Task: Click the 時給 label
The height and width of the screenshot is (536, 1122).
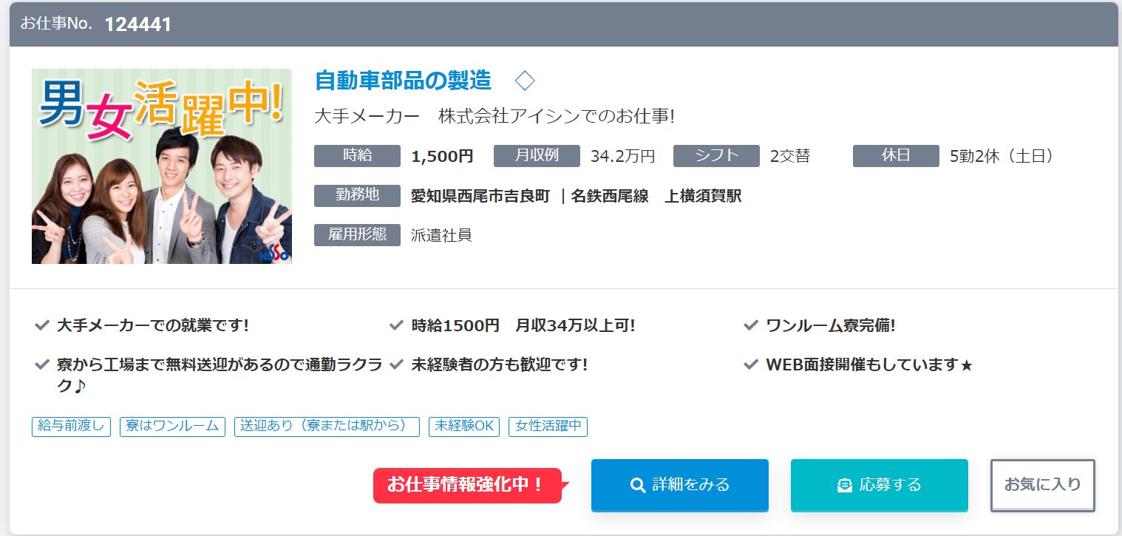Action: point(357,156)
